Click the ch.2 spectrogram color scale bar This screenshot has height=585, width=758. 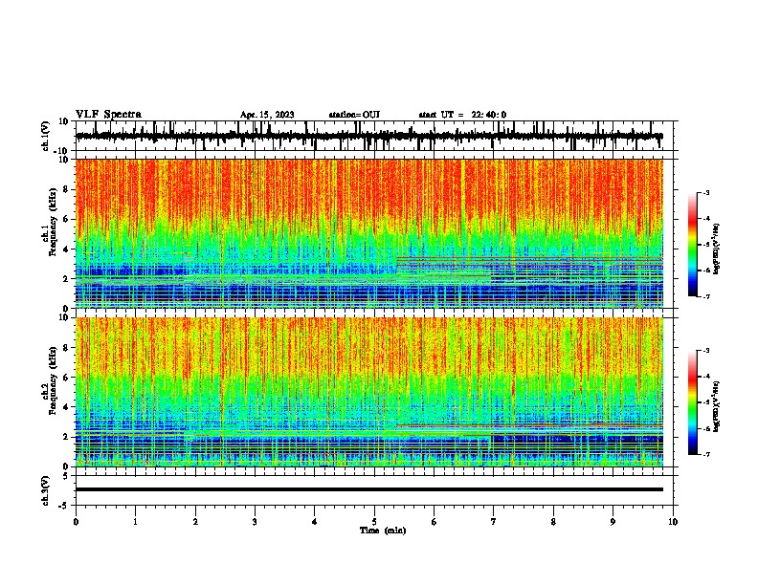[693, 402]
